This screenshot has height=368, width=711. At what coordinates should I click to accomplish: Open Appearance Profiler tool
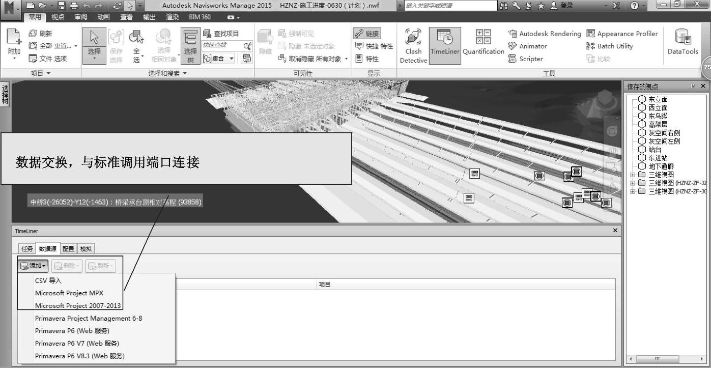[622, 34]
